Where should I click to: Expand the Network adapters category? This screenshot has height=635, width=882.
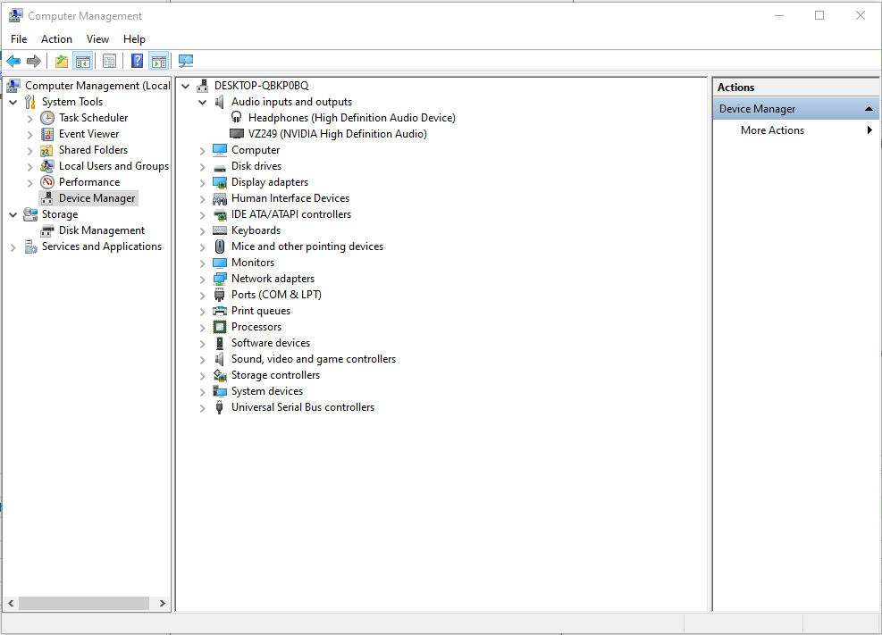[x=203, y=279]
